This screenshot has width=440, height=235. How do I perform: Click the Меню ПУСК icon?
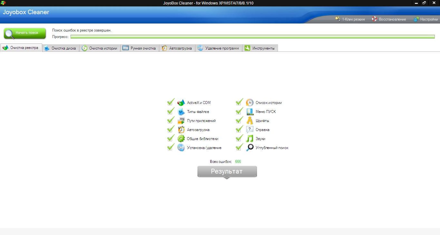pyautogui.click(x=250, y=112)
